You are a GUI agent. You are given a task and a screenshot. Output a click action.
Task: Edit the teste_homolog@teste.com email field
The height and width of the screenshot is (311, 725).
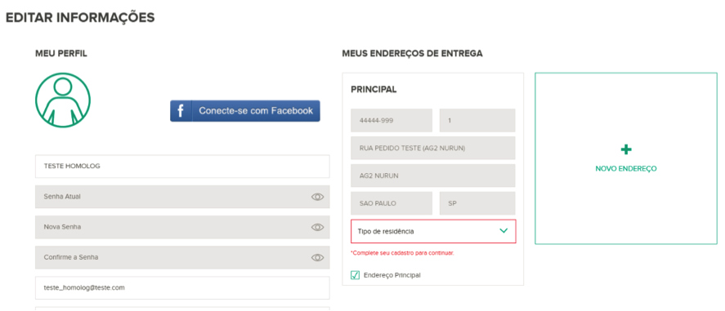(182, 287)
